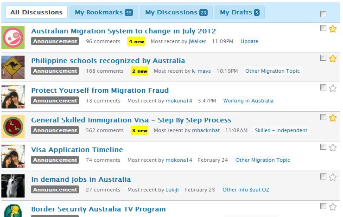Star the Protect Yourself from Migration Fraud discussion
This screenshot has width=343, height=217.
point(333,88)
